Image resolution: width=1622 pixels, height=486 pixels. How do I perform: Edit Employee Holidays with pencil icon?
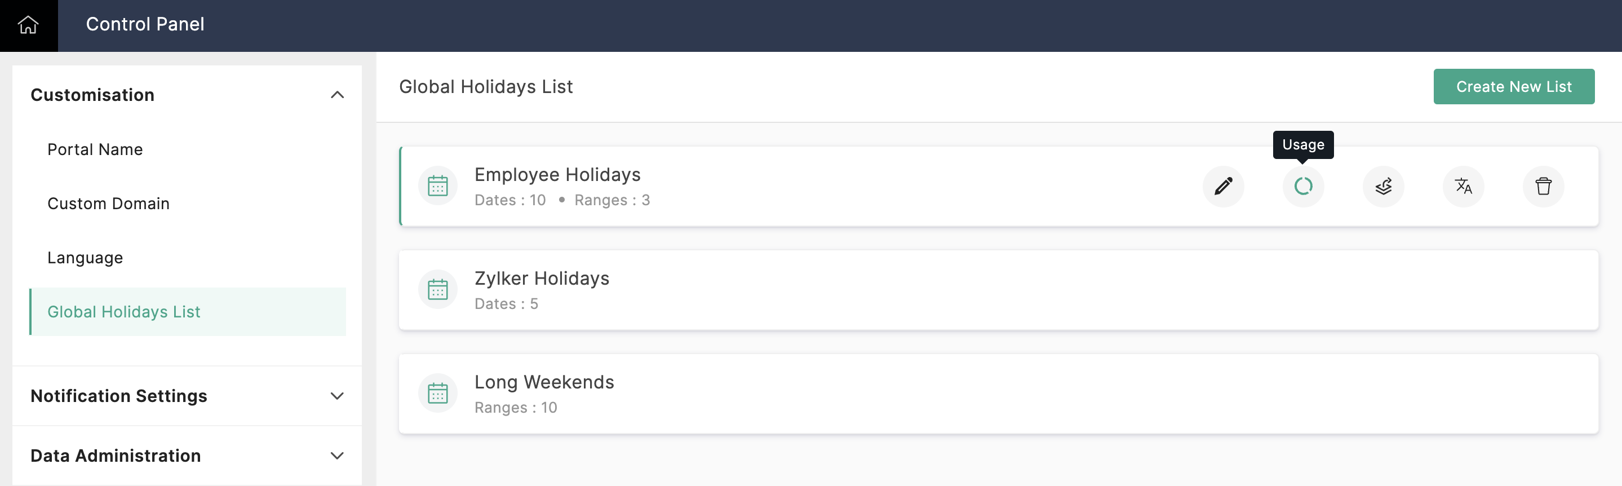1223,187
